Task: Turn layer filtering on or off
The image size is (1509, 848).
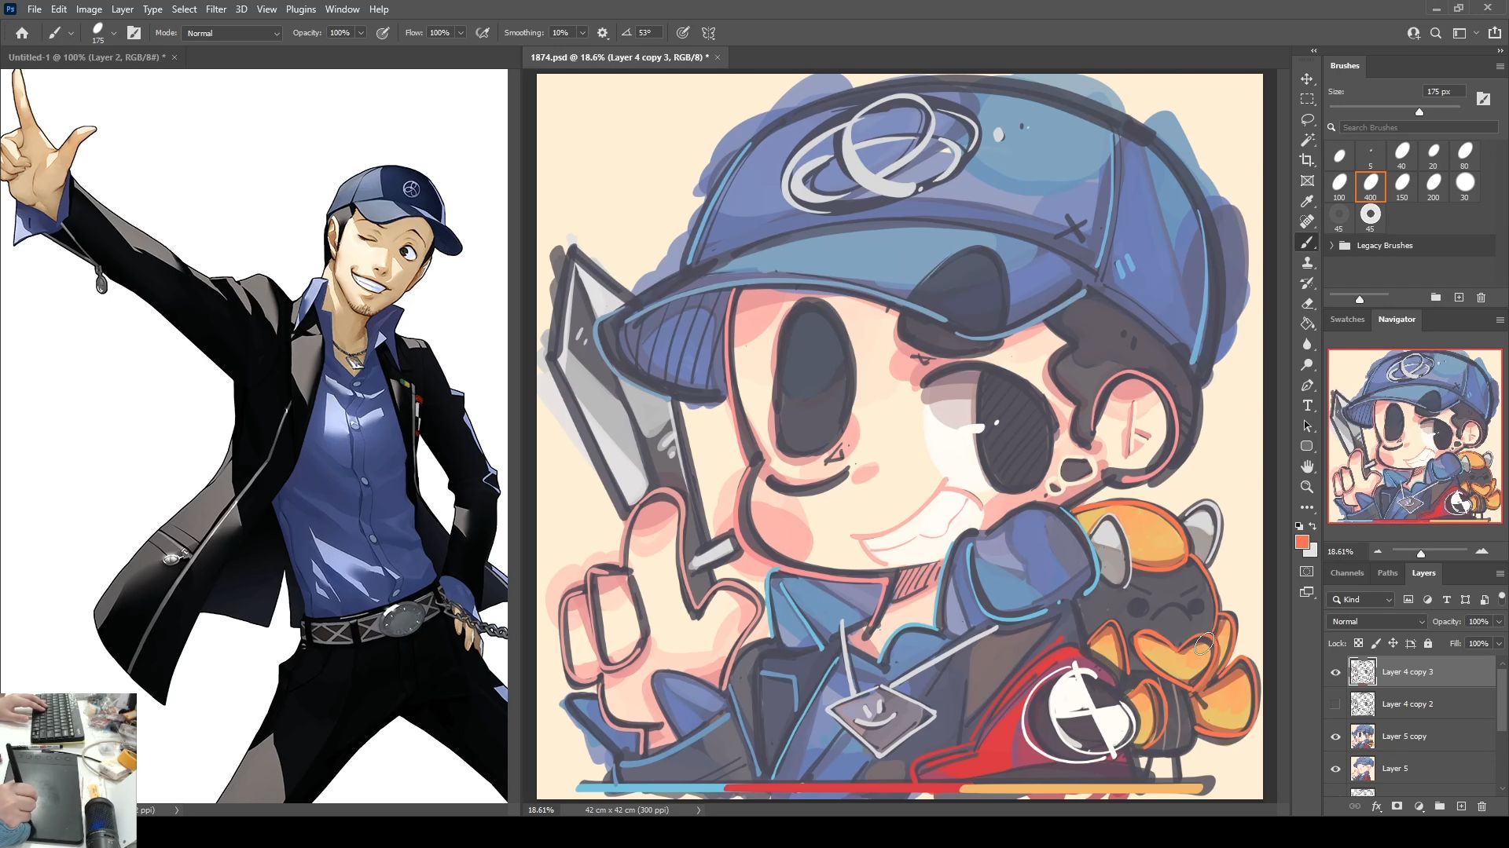Action: tap(1501, 598)
